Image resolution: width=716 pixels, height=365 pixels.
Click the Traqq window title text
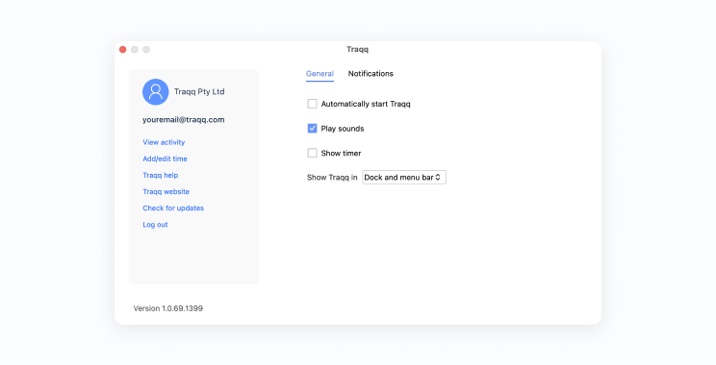click(x=358, y=49)
